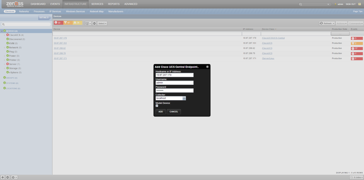
Task: Click the ADD button in dialog
Action: pos(161,112)
